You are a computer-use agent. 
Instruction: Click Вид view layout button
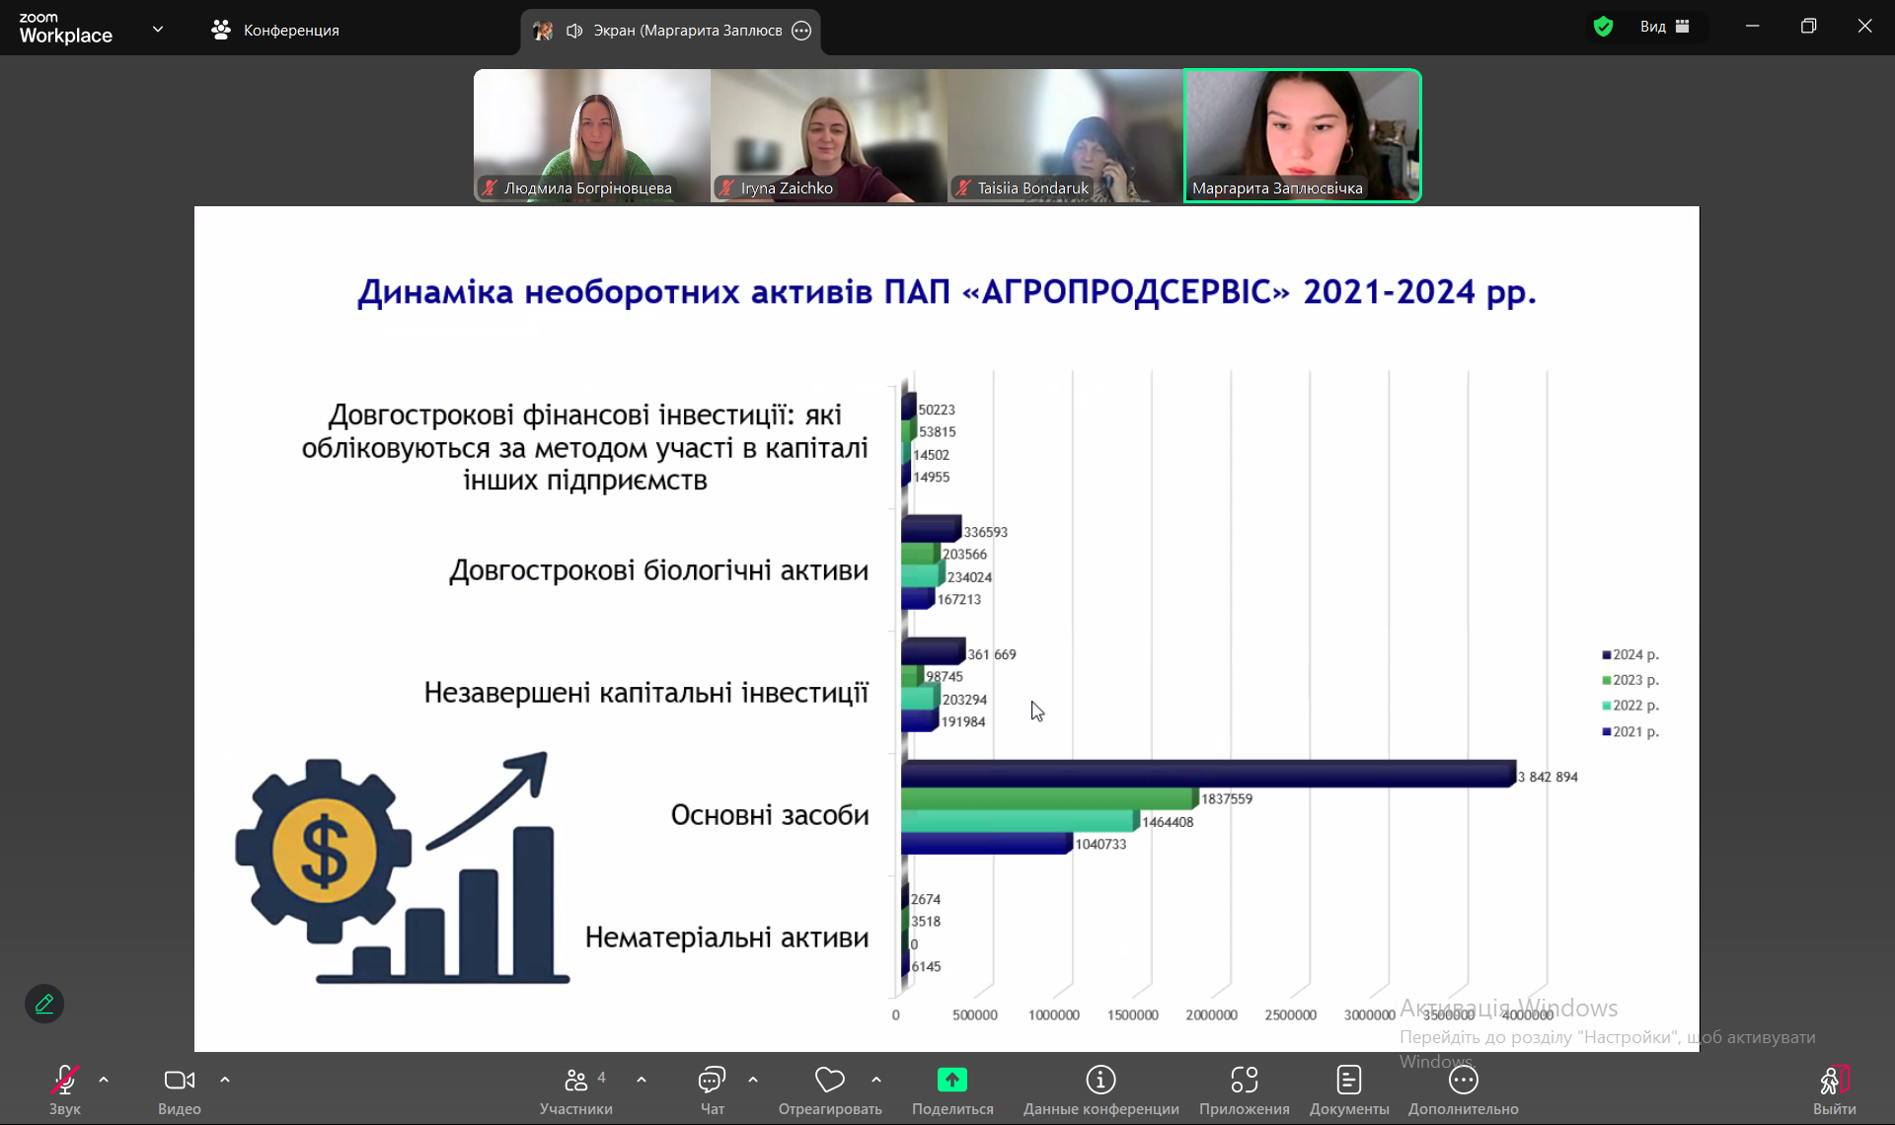tap(1664, 27)
